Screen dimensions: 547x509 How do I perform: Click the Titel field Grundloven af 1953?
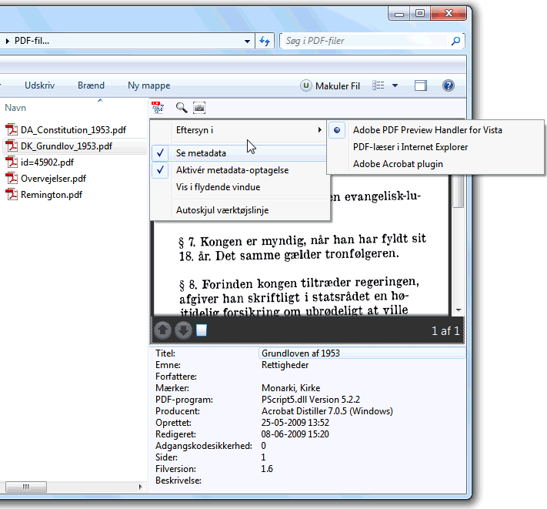coord(362,353)
